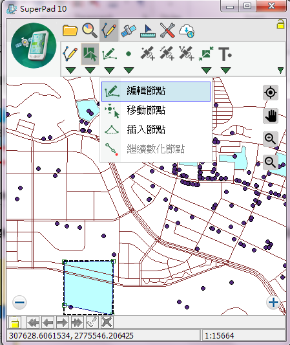The height and width of the screenshot is (345, 290).
Task: Click the round blue plus button
Action: 273,302
